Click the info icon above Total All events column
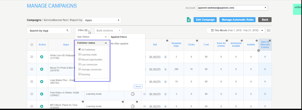302x110 pixels. point(227,41)
